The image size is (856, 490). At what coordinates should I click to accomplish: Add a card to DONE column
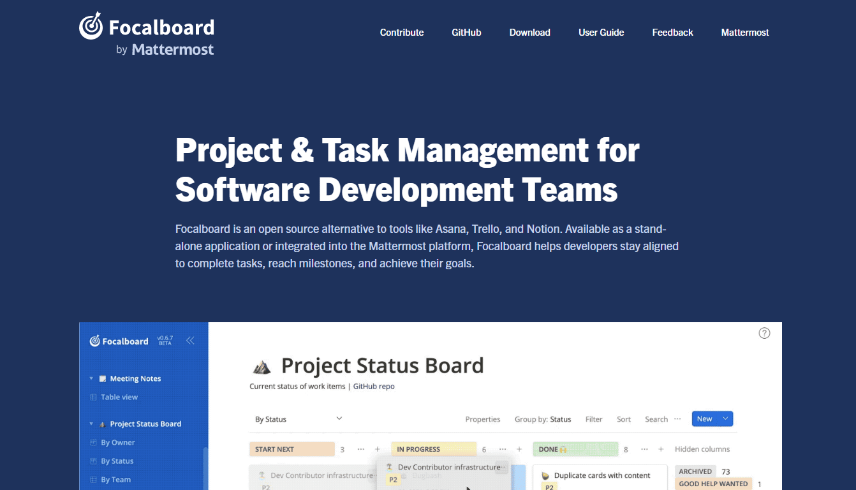(661, 449)
